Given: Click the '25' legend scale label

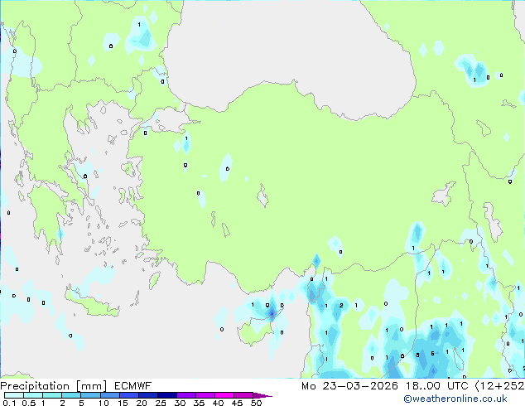Looking at the screenshot, I should [x=161, y=403].
